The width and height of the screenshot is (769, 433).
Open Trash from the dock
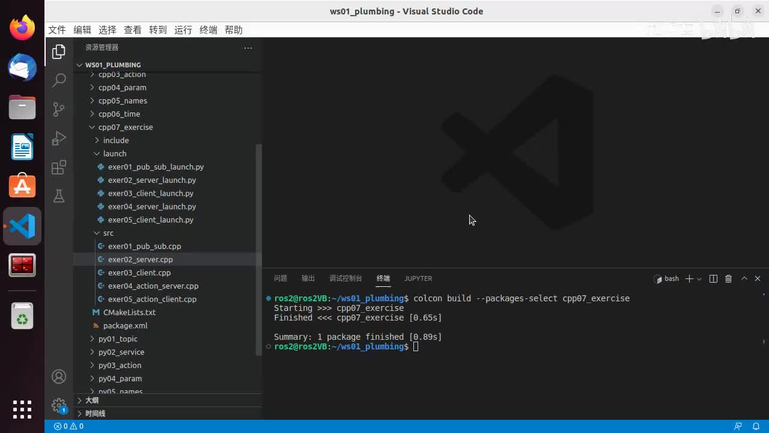pyautogui.click(x=22, y=316)
